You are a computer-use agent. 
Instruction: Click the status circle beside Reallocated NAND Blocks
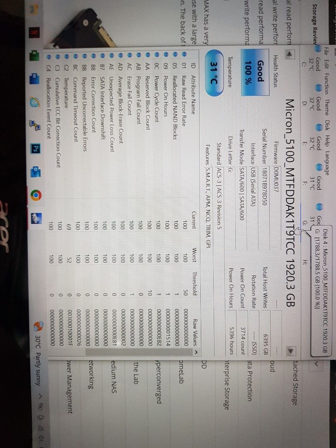point(175,54)
